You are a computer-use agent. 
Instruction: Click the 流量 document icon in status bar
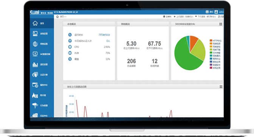click(219, 17)
